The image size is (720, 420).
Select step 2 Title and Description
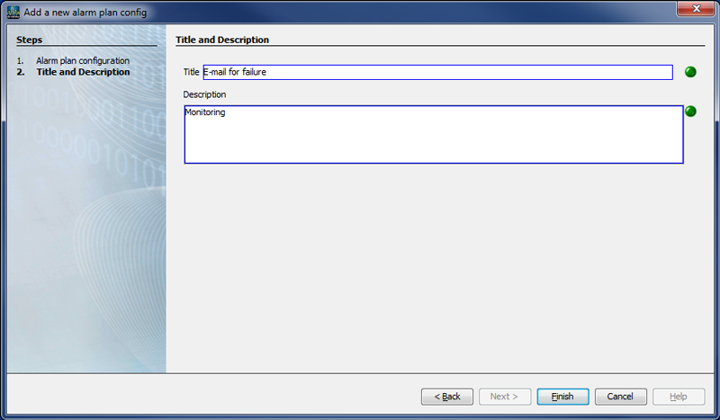point(82,72)
